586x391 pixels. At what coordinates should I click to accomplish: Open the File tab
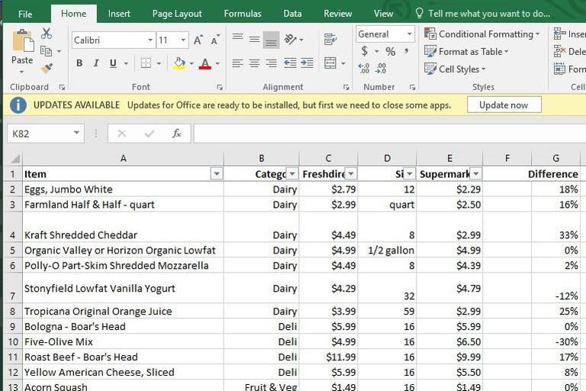tap(25, 15)
